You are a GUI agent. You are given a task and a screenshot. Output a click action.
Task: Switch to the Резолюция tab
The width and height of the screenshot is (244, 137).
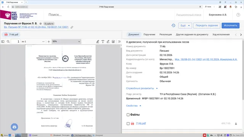[165, 35]
